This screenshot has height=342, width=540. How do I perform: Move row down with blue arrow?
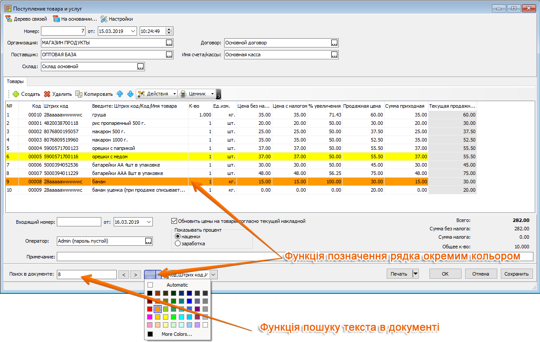coord(130,94)
